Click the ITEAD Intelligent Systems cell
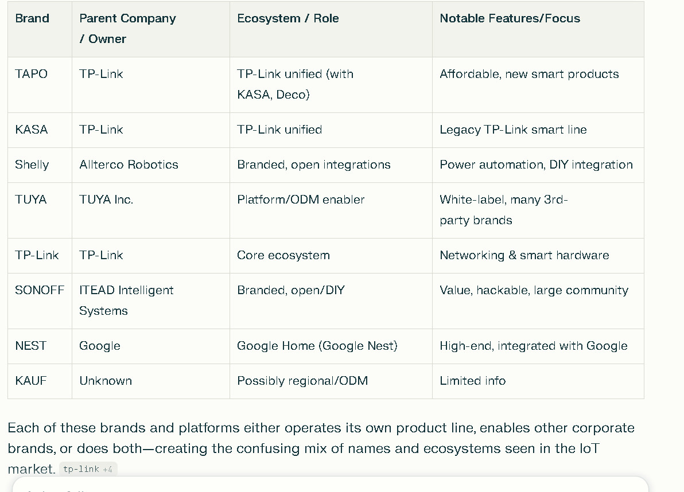 126,300
